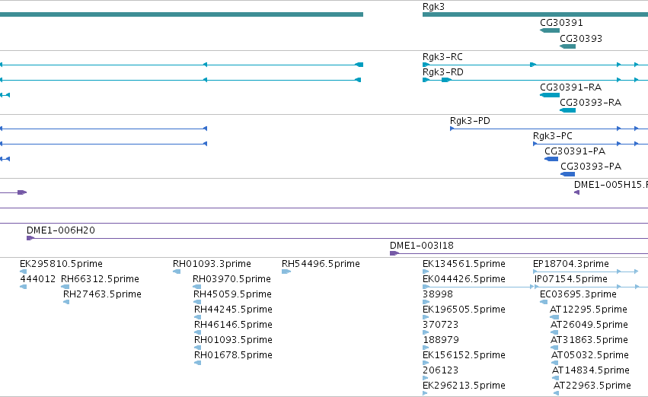
Task: Click the CG30393-PA protein label
Action: 591,167
